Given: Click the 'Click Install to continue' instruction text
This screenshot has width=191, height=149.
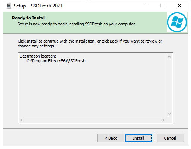Looking at the screenshot, I should tap(90, 44).
